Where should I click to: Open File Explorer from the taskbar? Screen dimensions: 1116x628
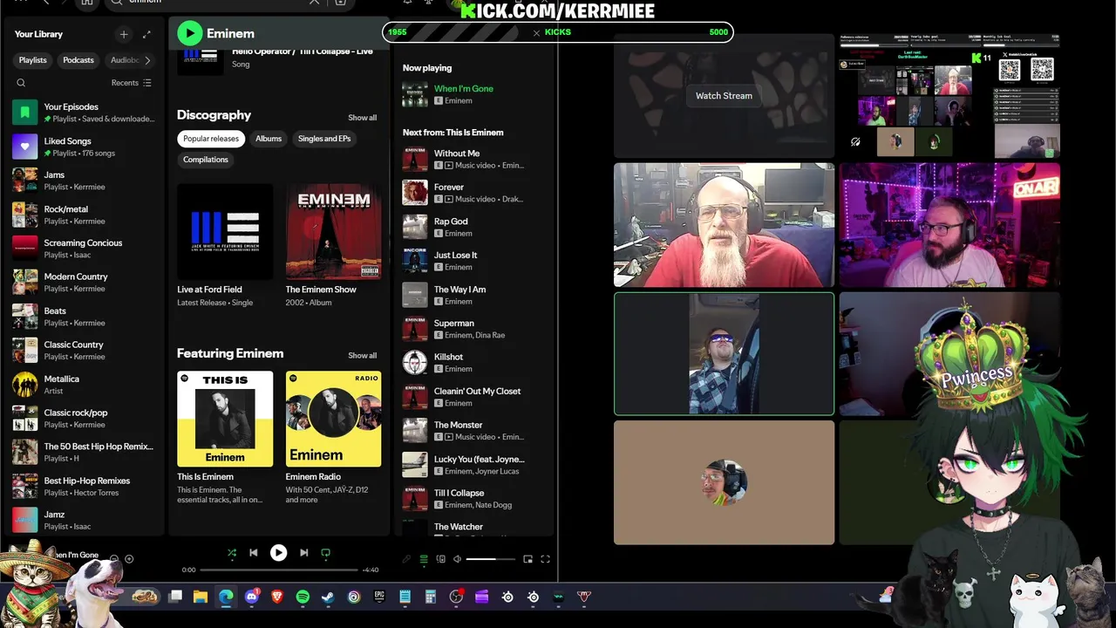201,597
